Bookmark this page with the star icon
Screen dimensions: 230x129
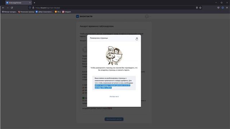tap(200, 8)
